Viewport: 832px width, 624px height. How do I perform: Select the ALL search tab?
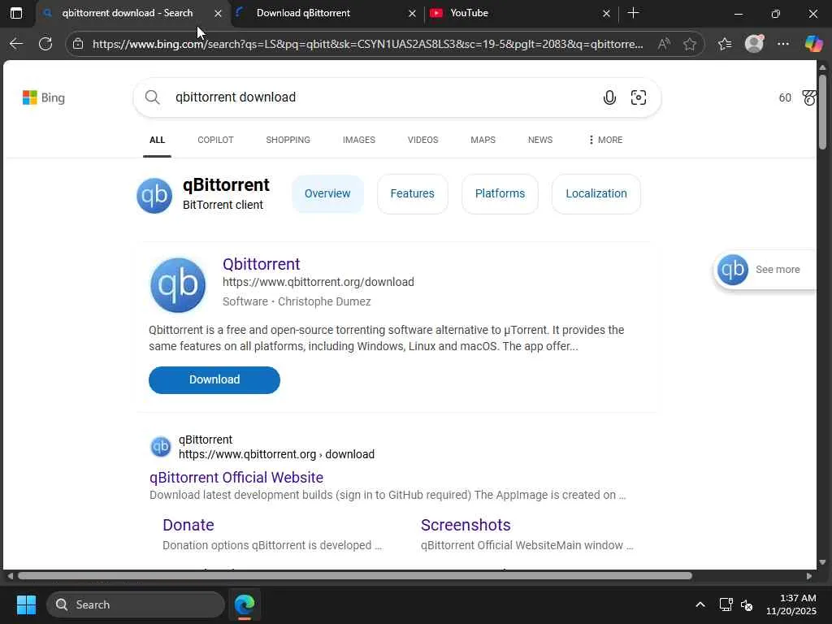157,140
